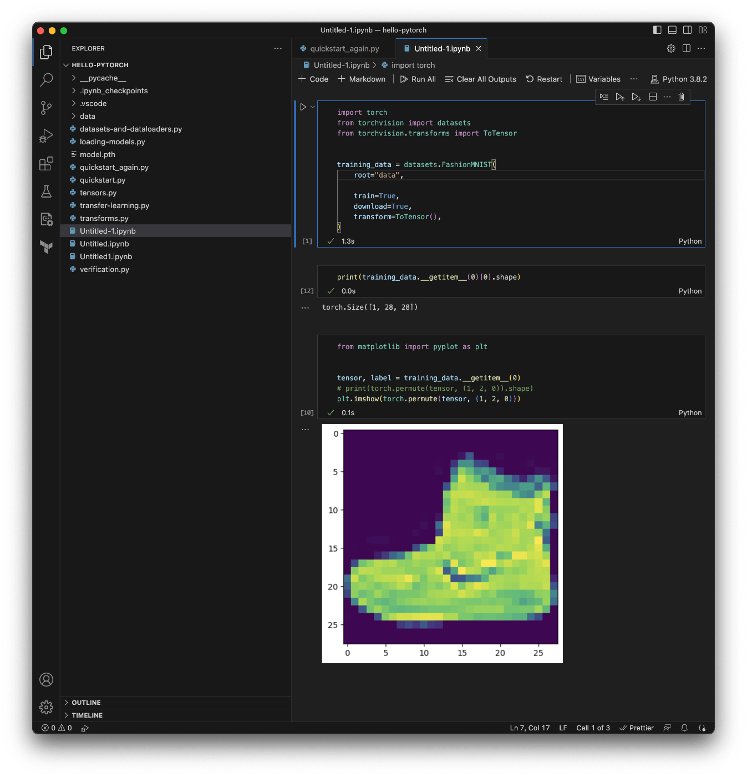Click 'Ln 7, Col 17' in status bar
Image resolution: width=747 pixels, height=777 pixels.
coord(530,728)
